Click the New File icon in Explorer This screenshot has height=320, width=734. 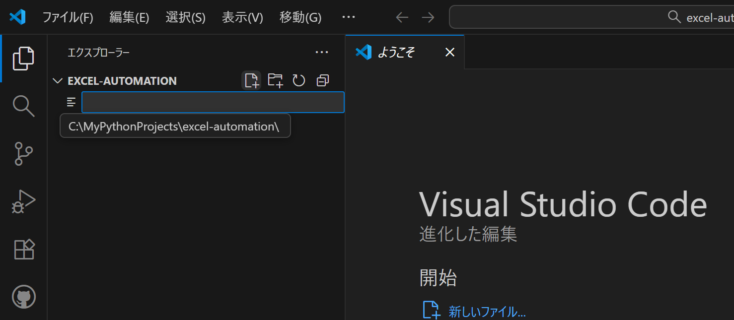point(251,80)
